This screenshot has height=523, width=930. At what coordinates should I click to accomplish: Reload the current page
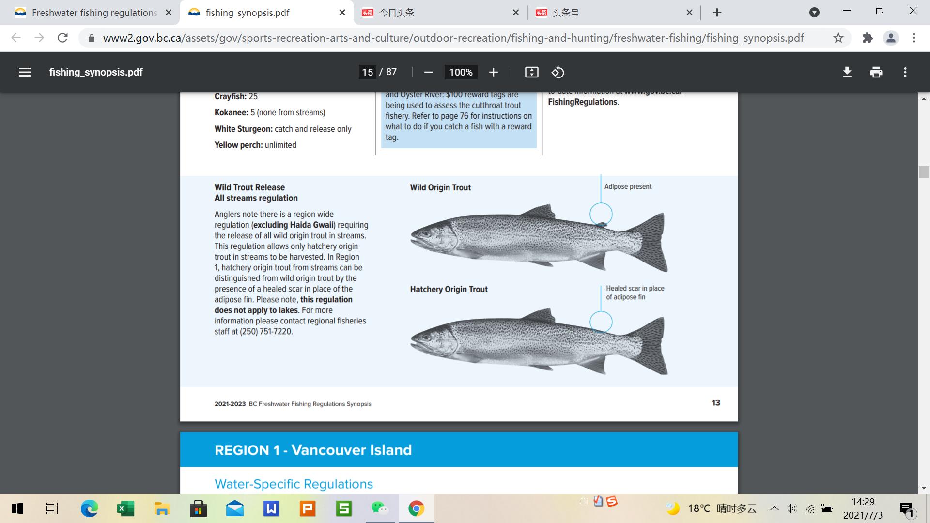pyautogui.click(x=62, y=38)
